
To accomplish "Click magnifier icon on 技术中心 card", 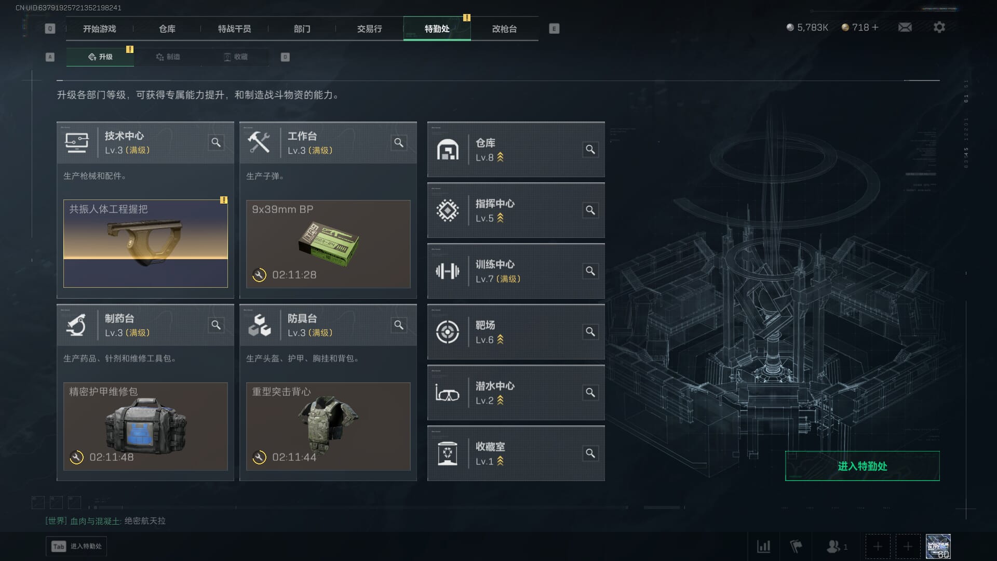I will point(216,142).
